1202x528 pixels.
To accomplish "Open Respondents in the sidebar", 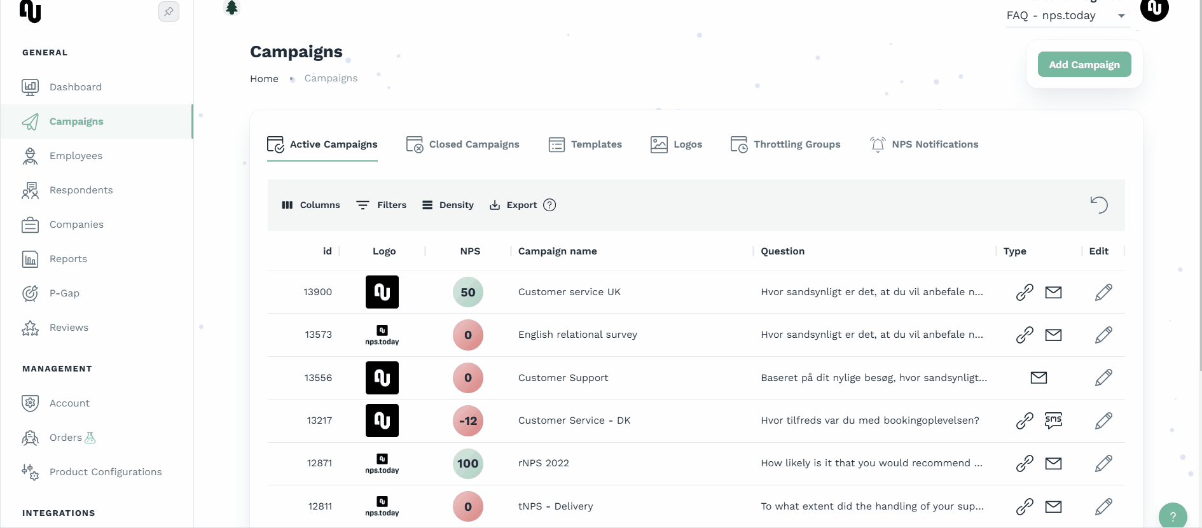I will click(x=81, y=190).
